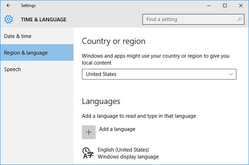
Task: Select English (United States) language entry
Action: 123,150
